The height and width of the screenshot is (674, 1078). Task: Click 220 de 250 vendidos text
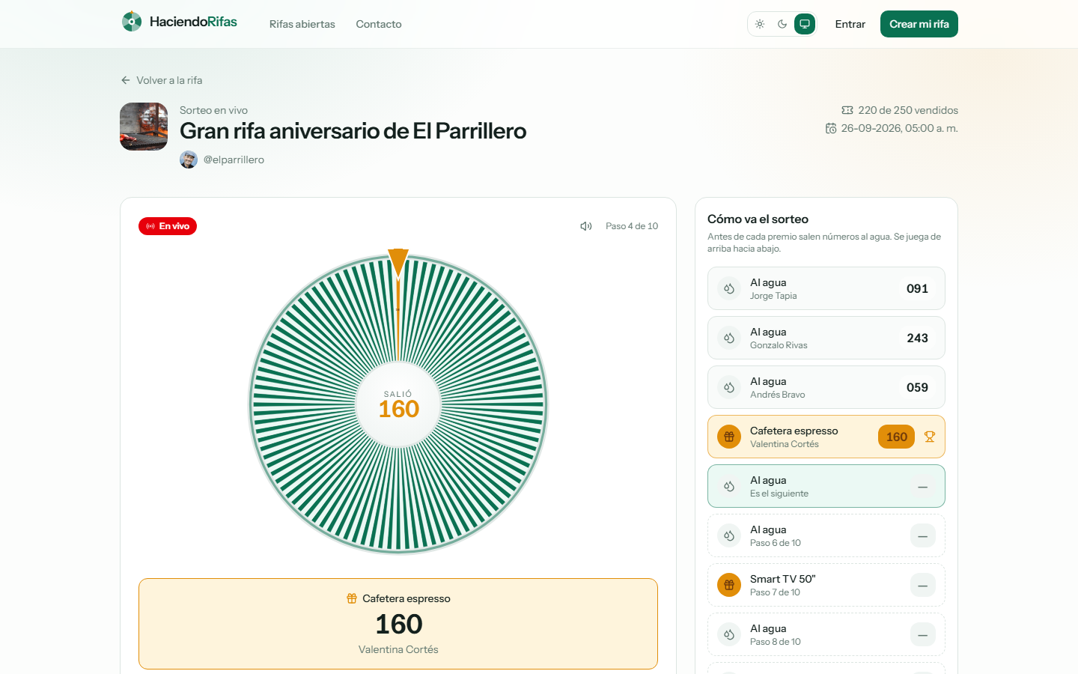pyautogui.click(x=908, y=110)
